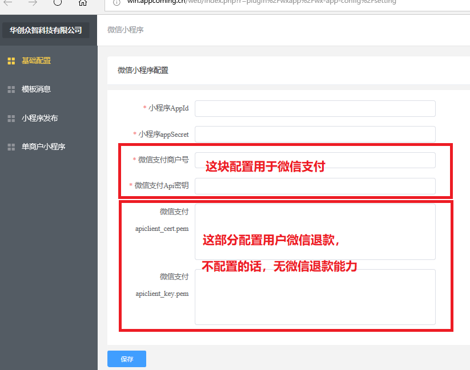Screen dimensions: 470x370
Task: Open the 小程序发布 menu item
Action: click(39, 118)
